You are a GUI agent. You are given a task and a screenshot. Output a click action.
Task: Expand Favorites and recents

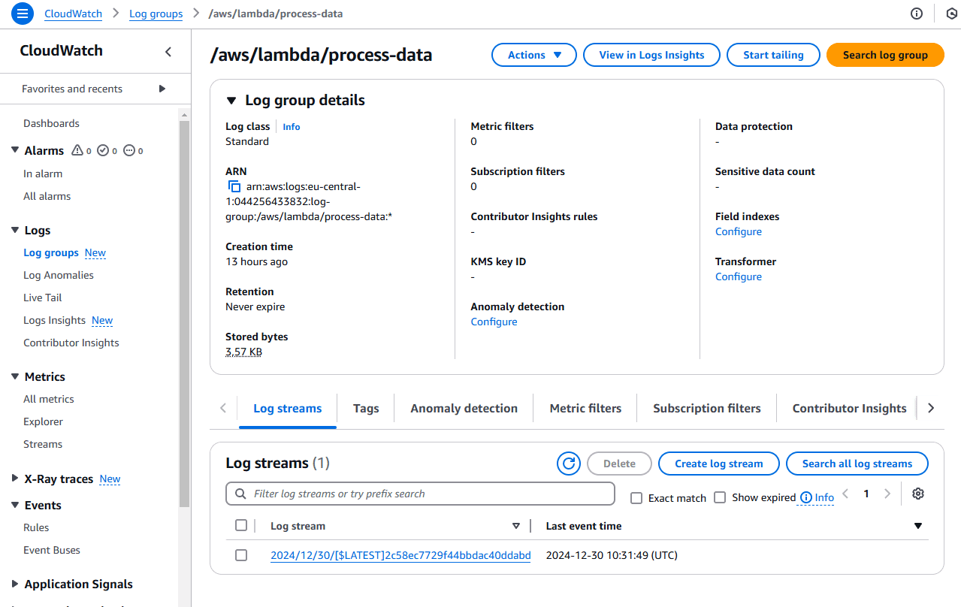(162, 89)
